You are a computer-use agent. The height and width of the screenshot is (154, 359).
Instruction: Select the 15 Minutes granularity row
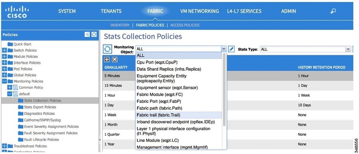click(x=228, y=86)
